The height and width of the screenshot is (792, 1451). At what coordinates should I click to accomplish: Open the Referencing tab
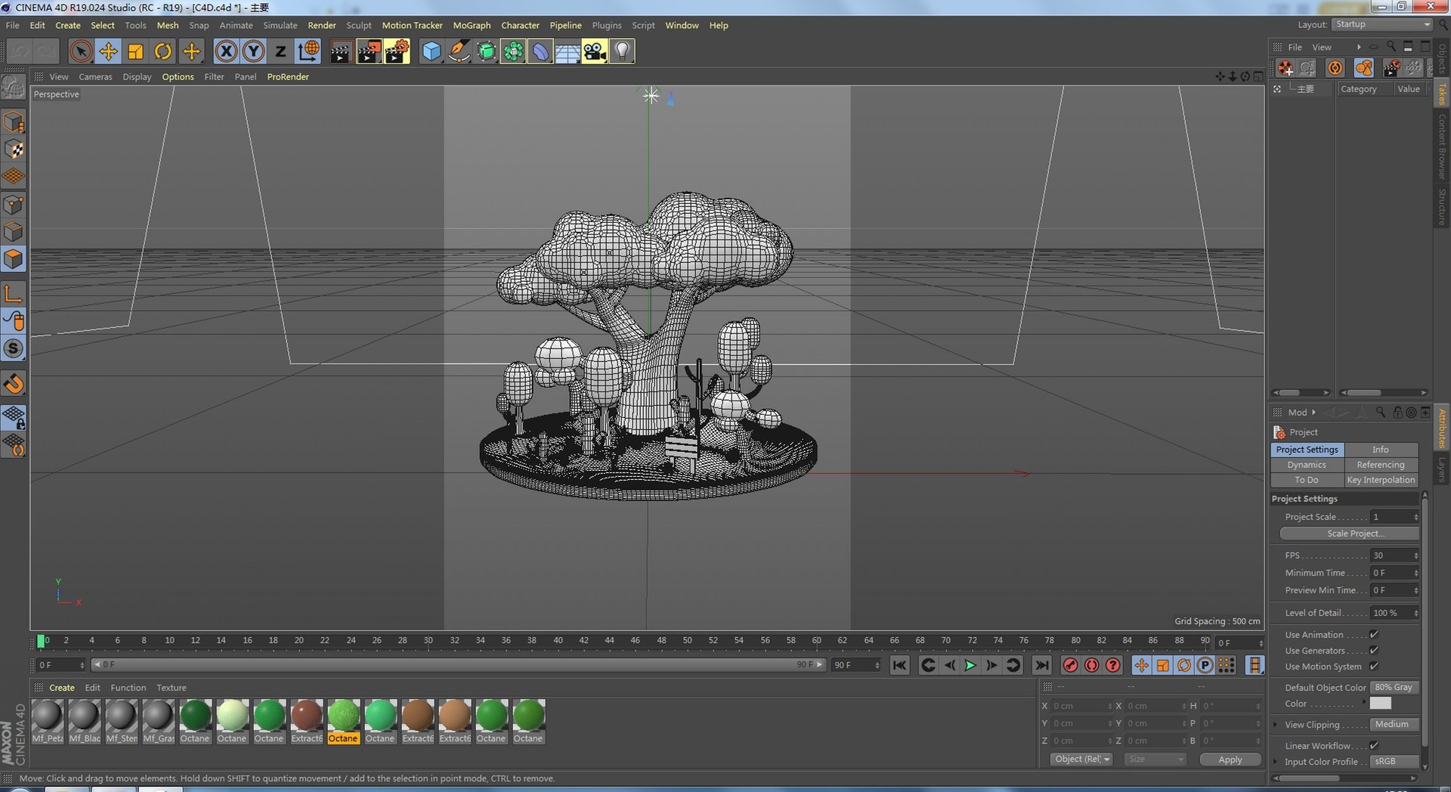1381,465
